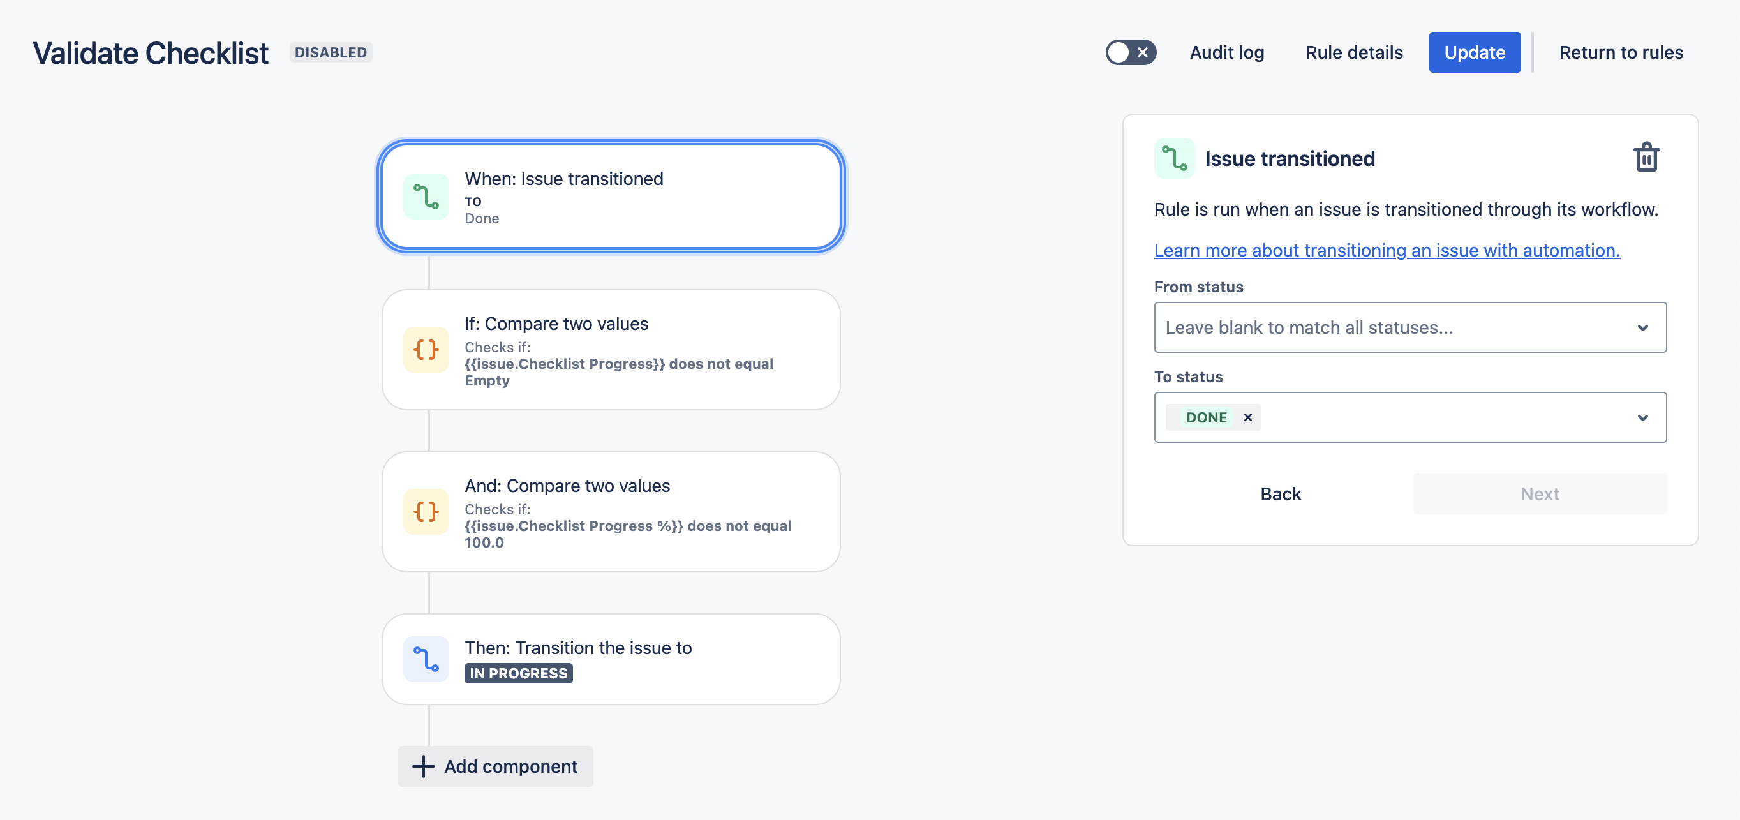Image resolution: width=1740 pixels, height=820 pixels.
Task: Click the IN PROGRESS status badge
Action: pos(518,673)
